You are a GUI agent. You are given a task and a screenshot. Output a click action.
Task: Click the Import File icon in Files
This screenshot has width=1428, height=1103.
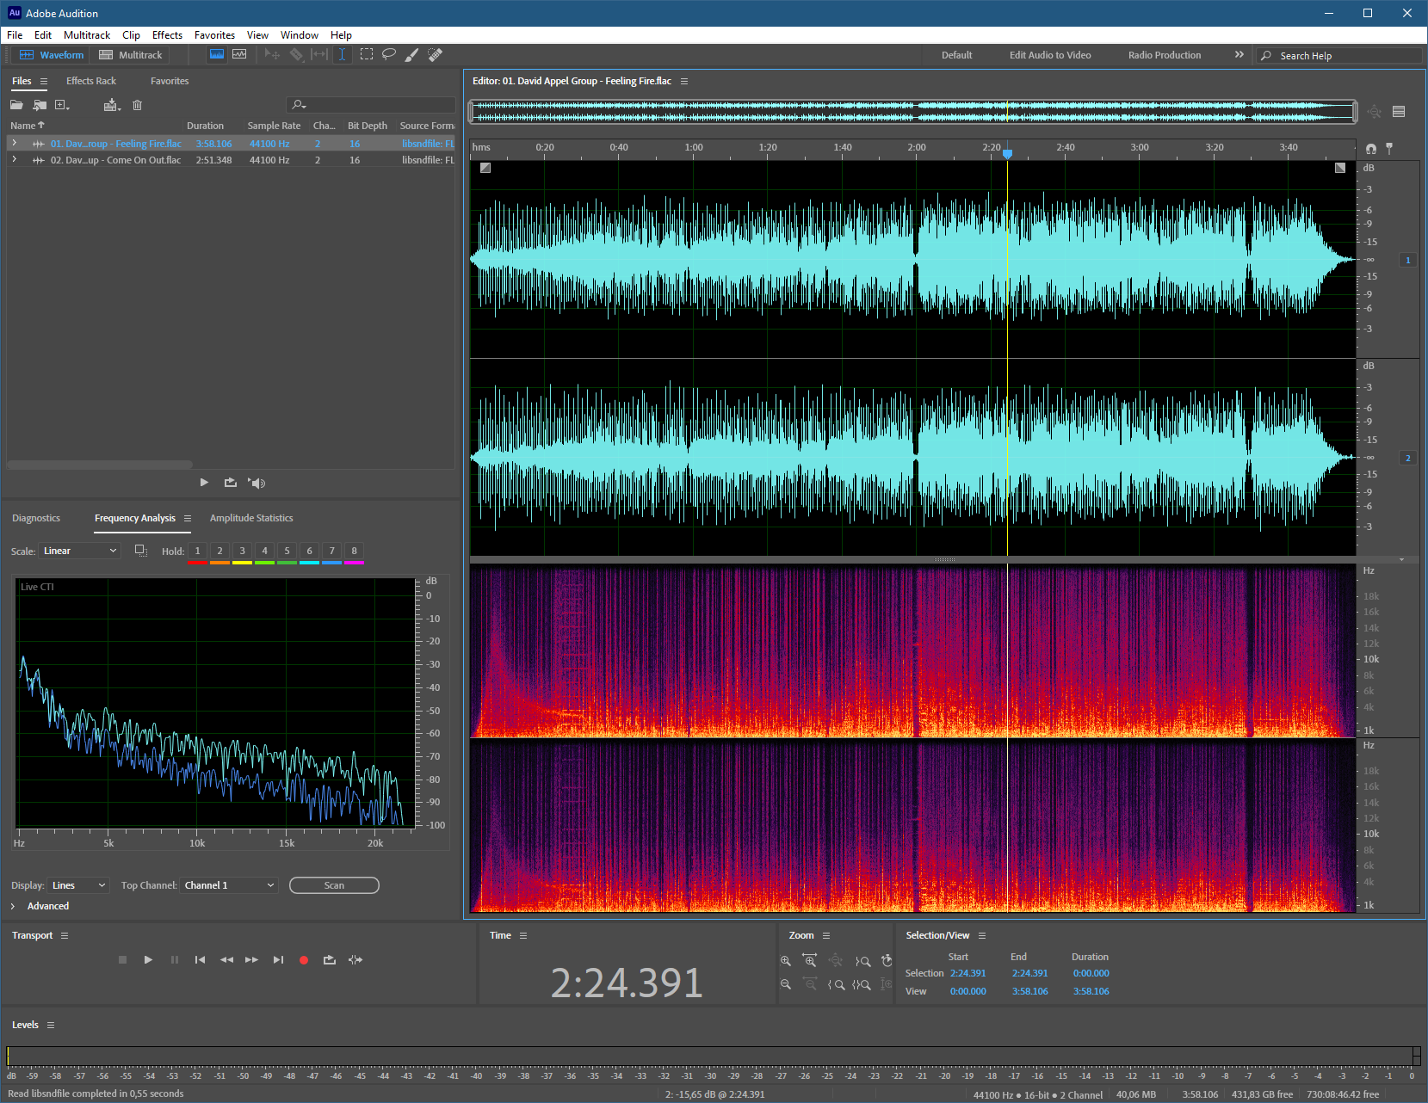click(40, 105)
